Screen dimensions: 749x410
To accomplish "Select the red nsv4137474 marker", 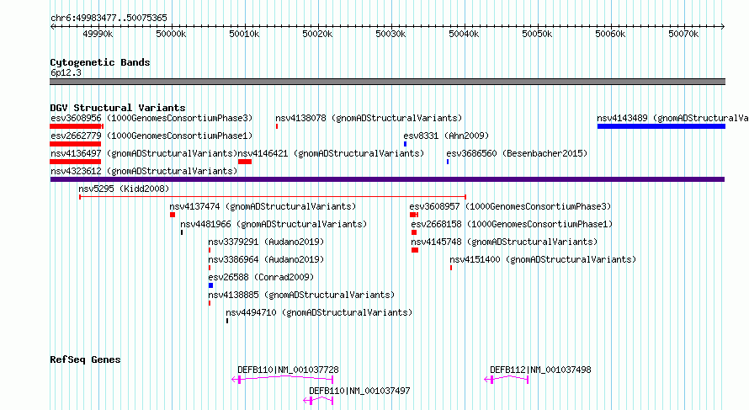I will coord(173,215).
